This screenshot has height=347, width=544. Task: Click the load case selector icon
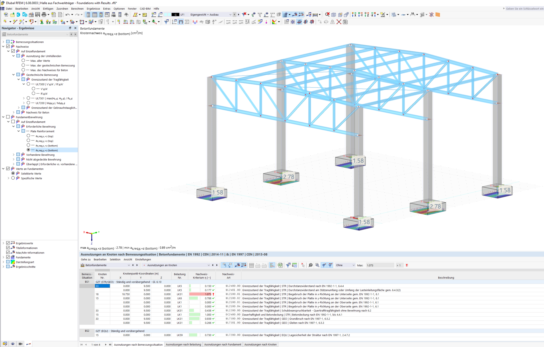tap(175, 15)
